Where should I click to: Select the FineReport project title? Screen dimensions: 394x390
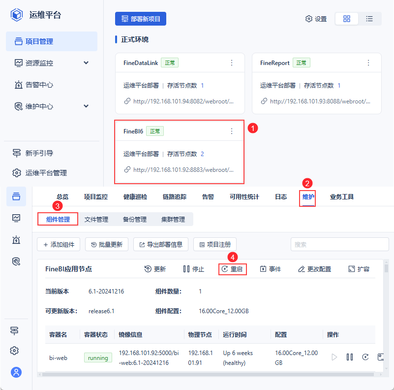click(274, 63)
